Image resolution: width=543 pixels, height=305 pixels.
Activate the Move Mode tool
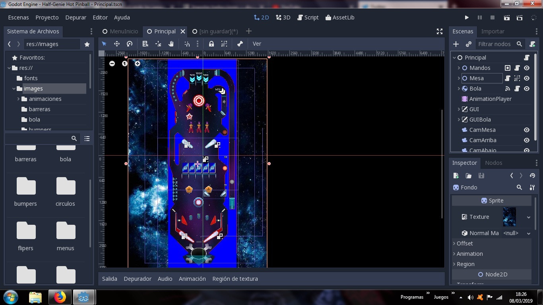tap(117, 44)
